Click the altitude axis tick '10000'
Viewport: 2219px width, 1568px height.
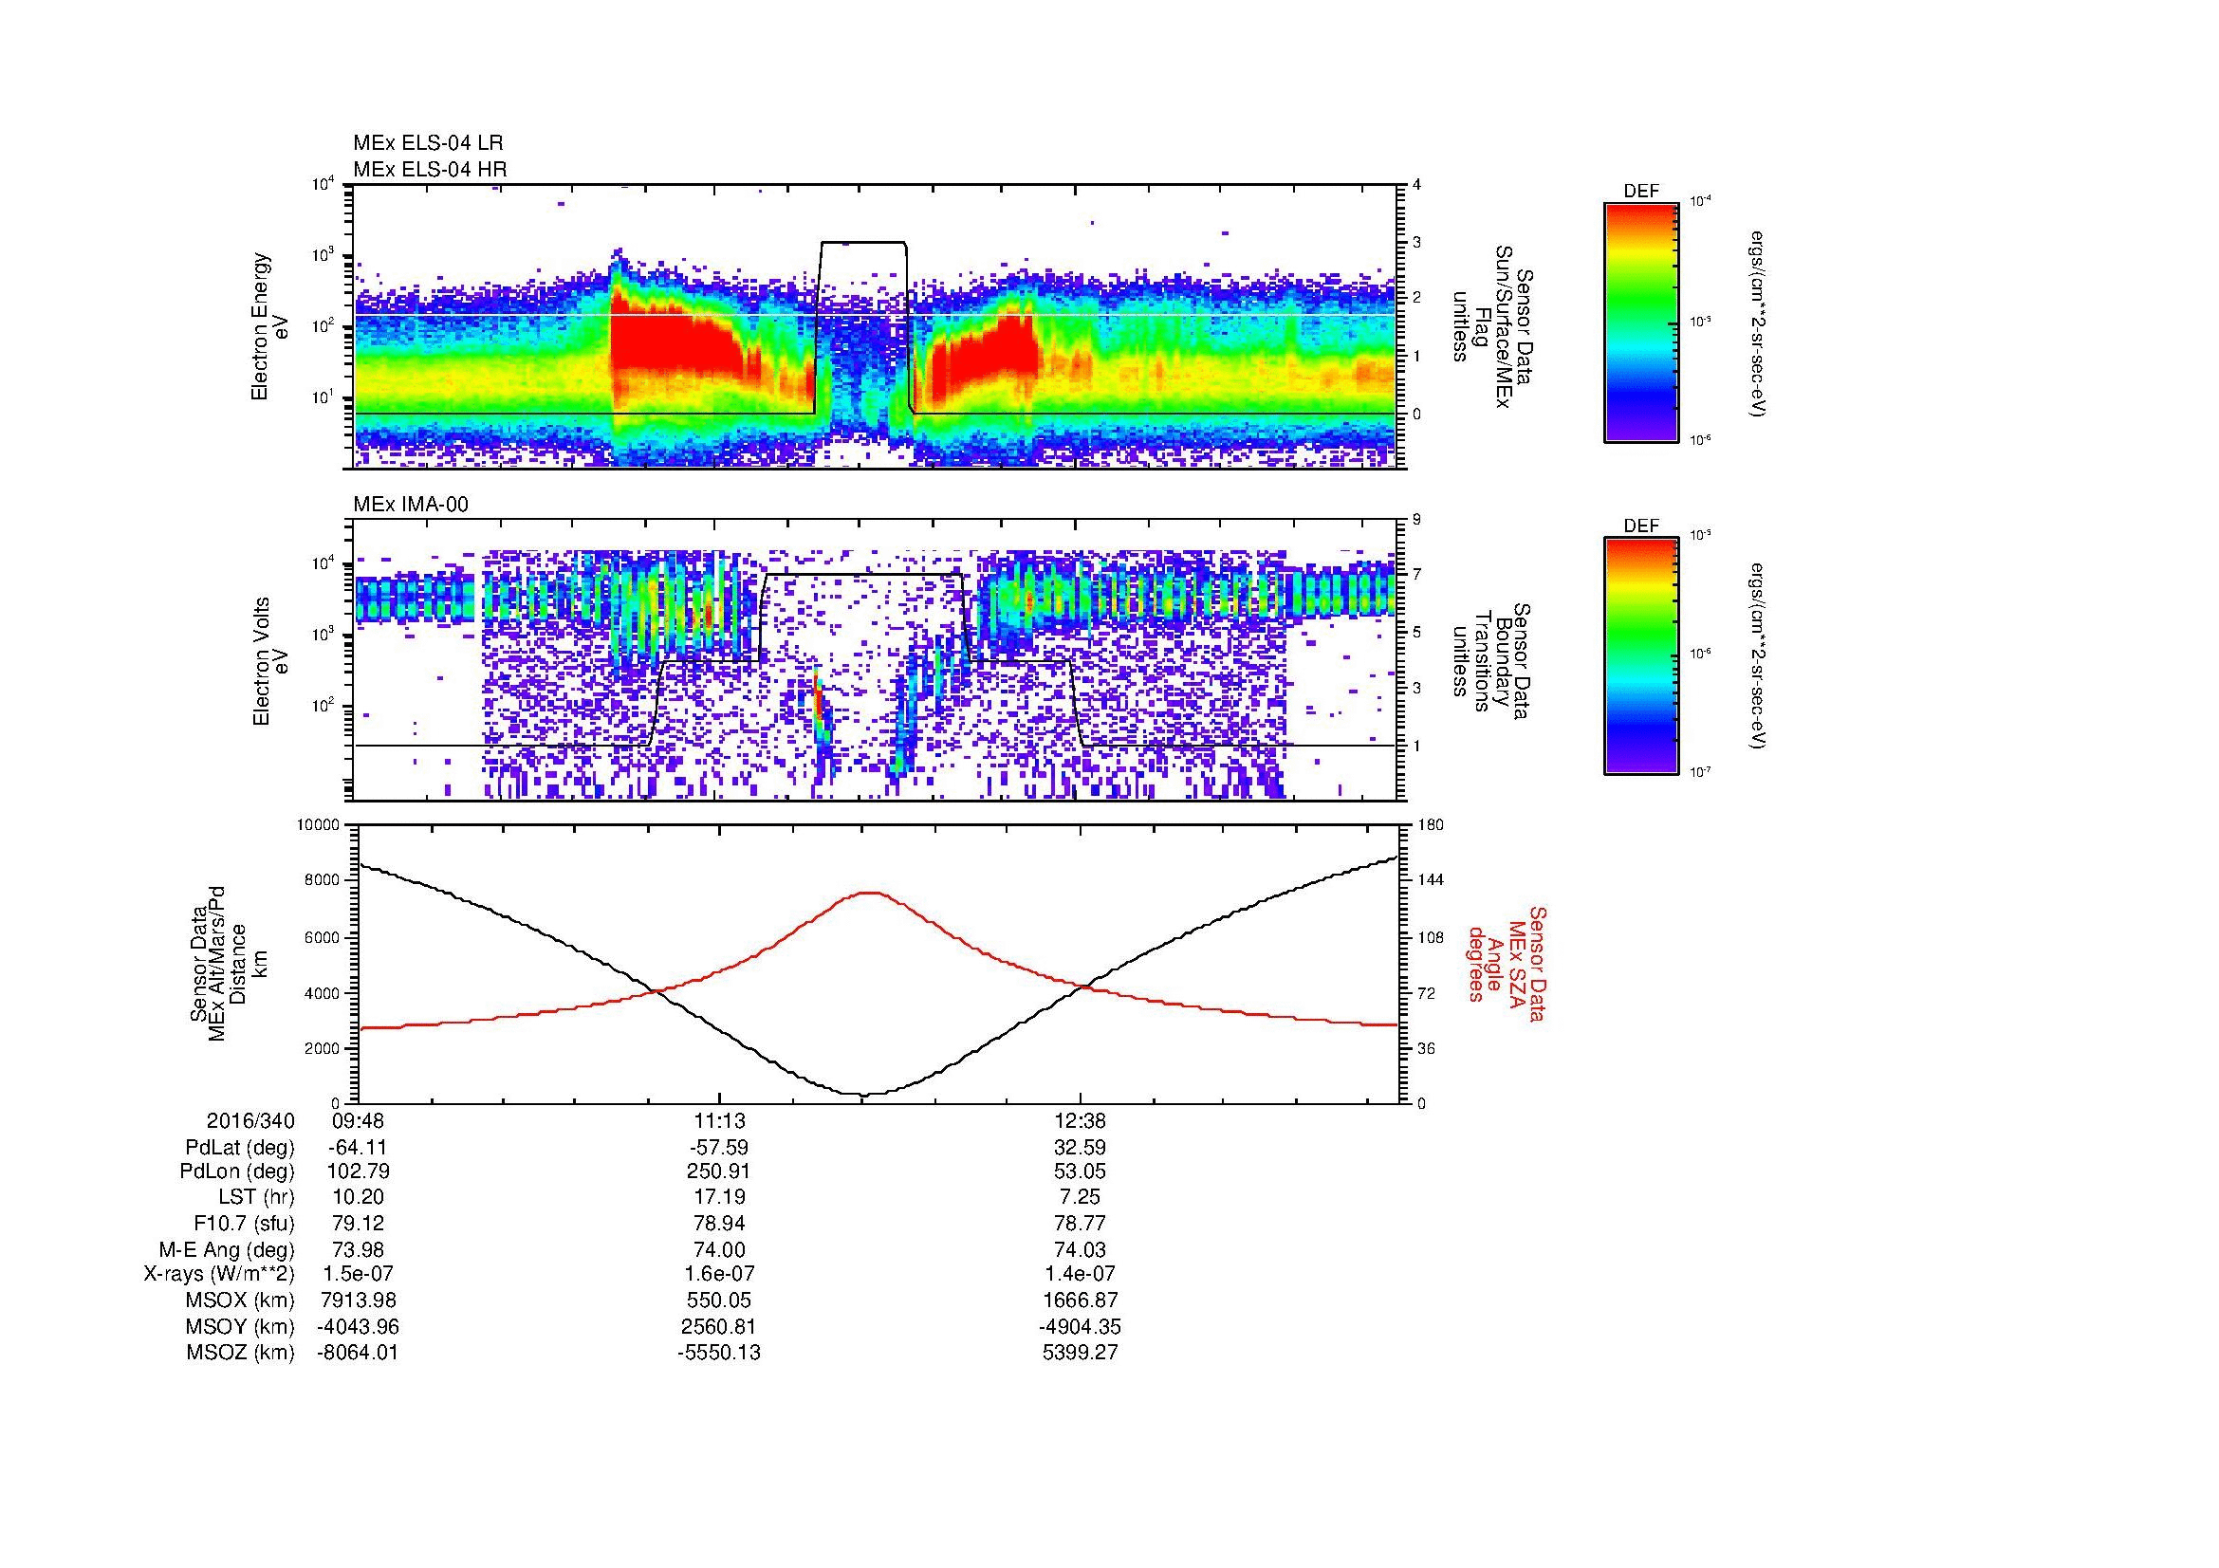[x=317, y=825]
